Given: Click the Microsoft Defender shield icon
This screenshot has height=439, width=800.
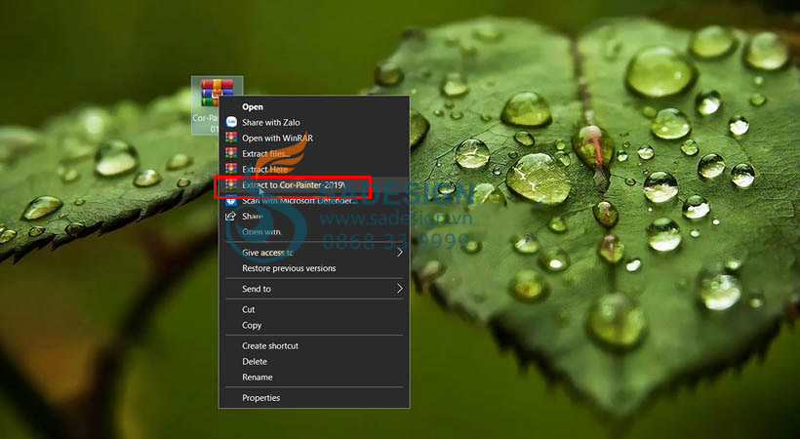Looking at the screenshot, I should coord(231,200).
